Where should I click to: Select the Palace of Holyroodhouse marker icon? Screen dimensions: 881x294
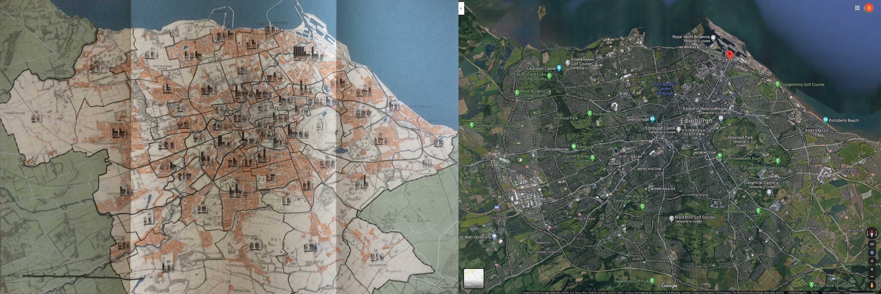pyautogui.click(x=721, y=118)
